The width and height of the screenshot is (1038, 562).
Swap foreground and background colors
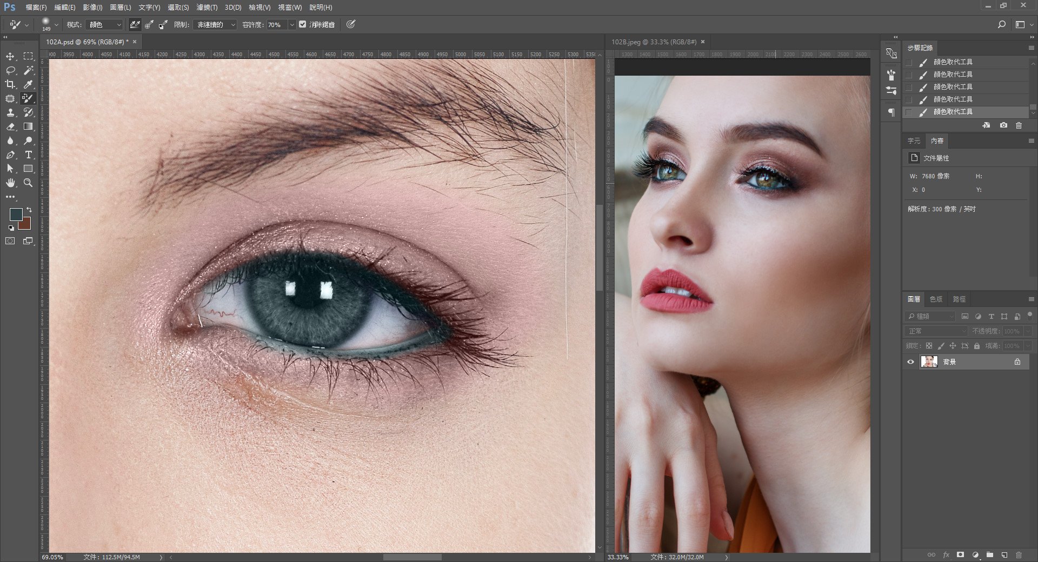coord(29,210)
